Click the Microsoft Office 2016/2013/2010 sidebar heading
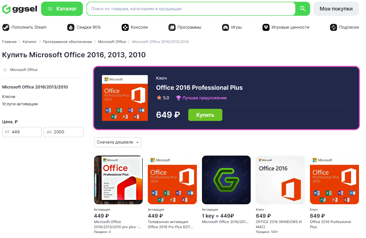 [x=35, y=87]
